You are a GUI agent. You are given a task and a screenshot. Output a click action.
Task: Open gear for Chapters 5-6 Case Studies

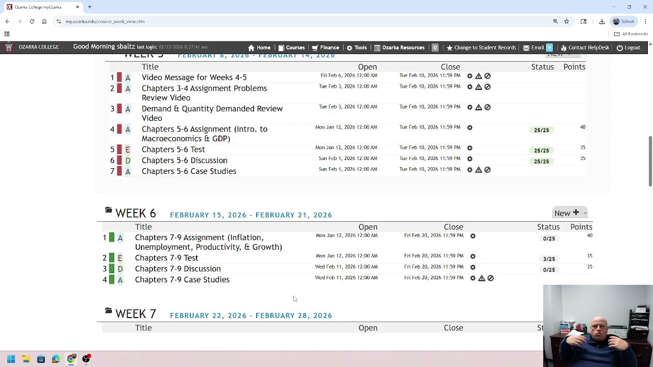coord(470,170)
